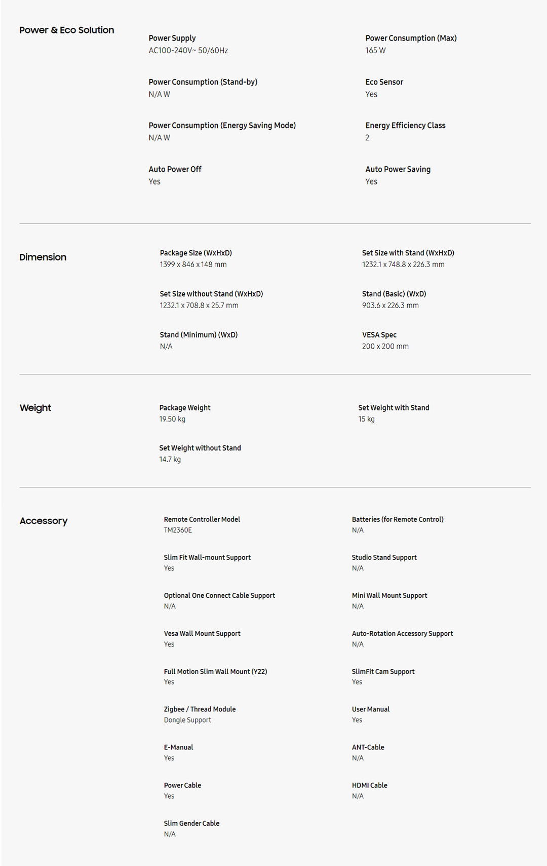Viewport: 547px width, 866px height.
Task: Click the Auto Power Off label
Action: [175, 169]
